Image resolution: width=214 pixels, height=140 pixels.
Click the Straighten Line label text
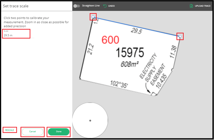coord(91,6)
